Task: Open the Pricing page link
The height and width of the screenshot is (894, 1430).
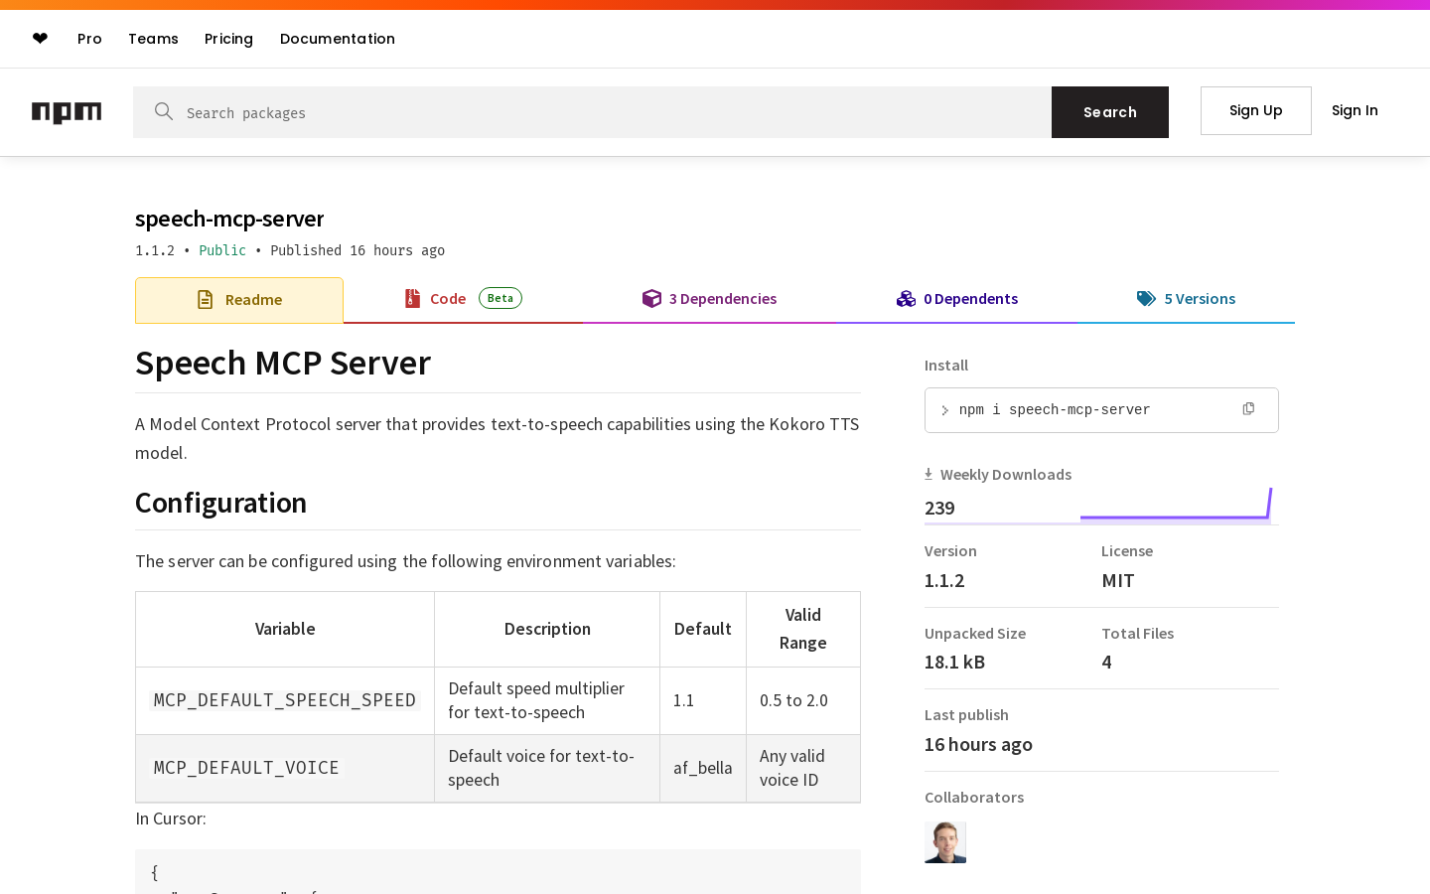Action: (228, 39)
